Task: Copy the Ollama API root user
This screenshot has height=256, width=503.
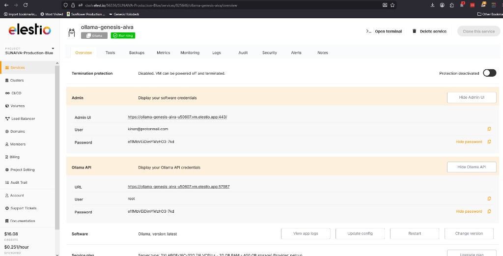Action: pyautogui.click(x=489, y=199)
